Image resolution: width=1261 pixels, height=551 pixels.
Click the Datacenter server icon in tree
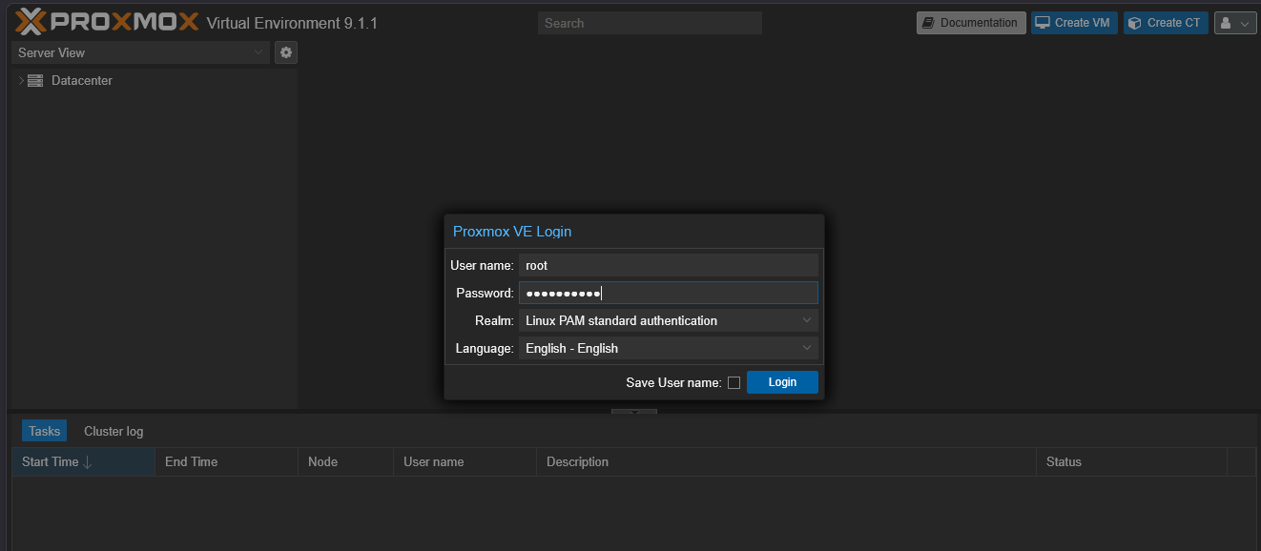click(35, 81)
